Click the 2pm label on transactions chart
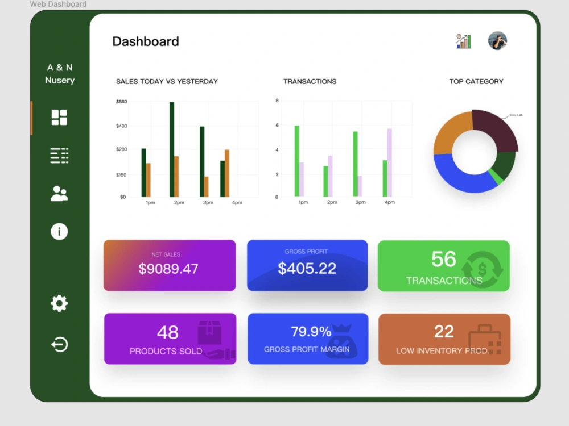Viewport: 569px width, 426px height. pos(332,202)
